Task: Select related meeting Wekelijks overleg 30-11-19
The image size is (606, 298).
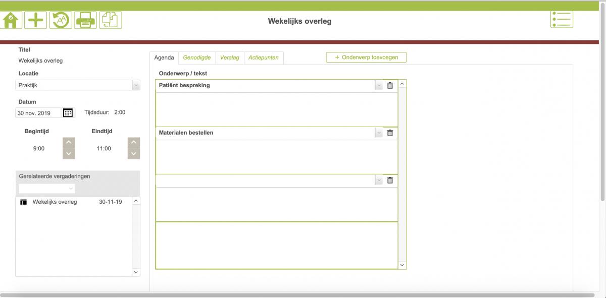Action: 74,202
